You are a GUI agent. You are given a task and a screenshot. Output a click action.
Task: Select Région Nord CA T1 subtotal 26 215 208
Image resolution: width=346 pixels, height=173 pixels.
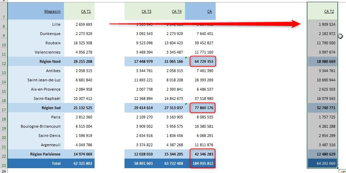coord(79,61)
